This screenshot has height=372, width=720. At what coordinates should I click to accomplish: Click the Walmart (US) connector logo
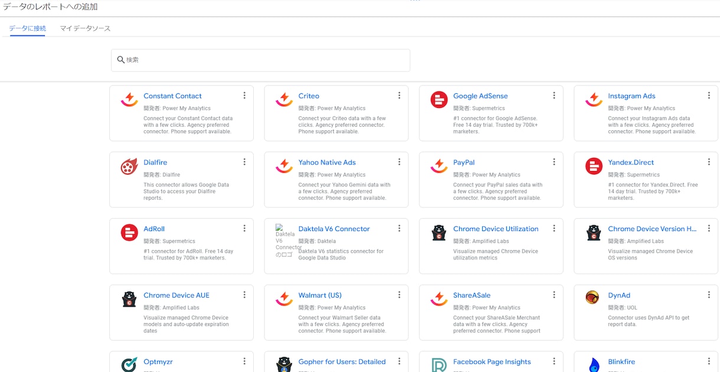284,299
